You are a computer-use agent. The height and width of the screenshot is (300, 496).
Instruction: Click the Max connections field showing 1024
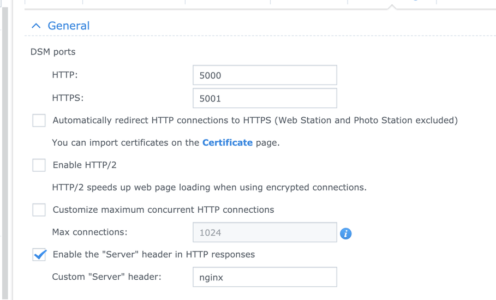click(x=265, y=232)
